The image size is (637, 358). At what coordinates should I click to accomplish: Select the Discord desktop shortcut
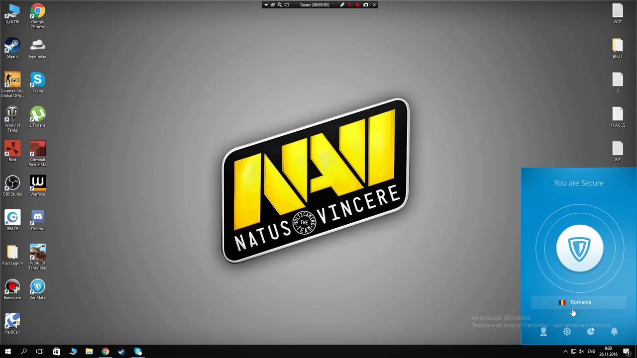pyautogui.click(x=37, y=221)
